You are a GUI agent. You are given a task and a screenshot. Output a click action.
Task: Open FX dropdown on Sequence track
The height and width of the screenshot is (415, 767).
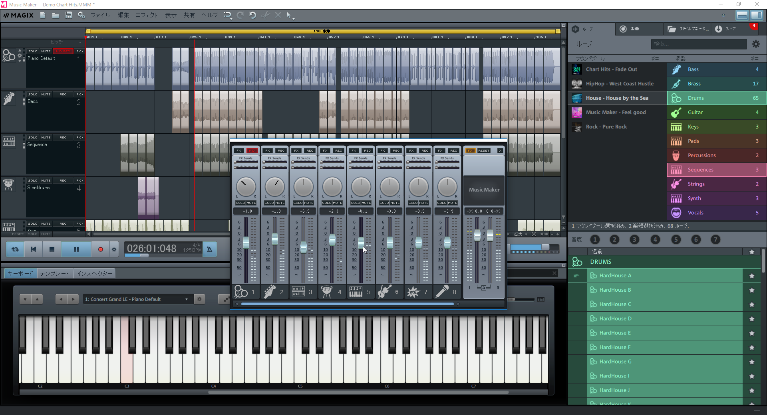(79, 138)
